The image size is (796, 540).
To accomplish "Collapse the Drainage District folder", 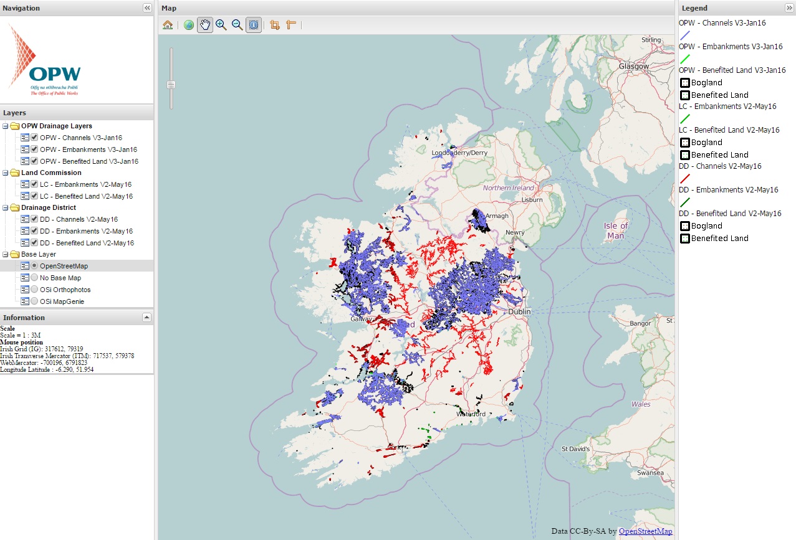I will pyautogui.click(x=6, y=207).
